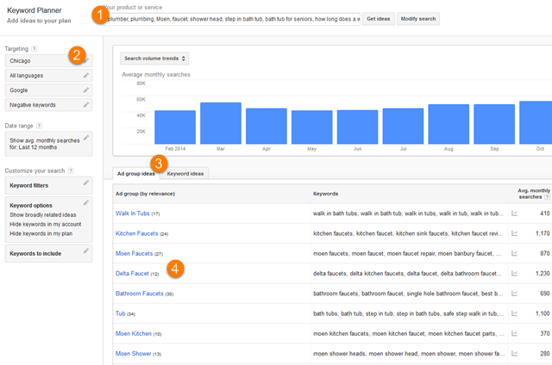Click the Keywords column header
The height and width of the screenshot is (365, 552).
pyautogui.click(x=326, y=194)
